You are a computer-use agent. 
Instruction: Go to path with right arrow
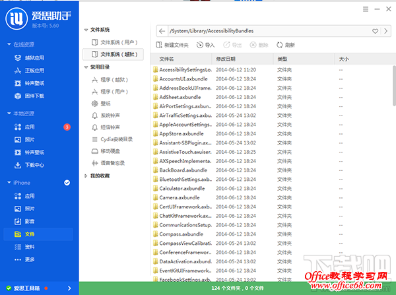(386, 31)
